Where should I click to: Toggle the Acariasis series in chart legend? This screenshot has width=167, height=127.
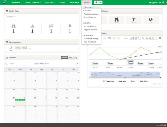(121, 81)
